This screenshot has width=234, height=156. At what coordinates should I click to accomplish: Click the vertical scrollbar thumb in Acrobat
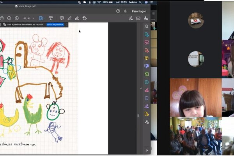pos(138,116)
